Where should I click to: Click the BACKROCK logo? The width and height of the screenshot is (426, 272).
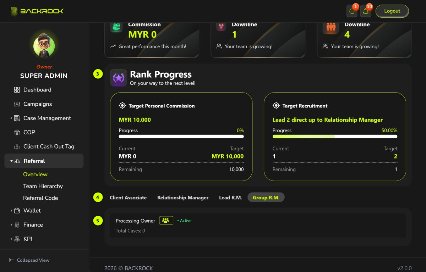[37, 11]
